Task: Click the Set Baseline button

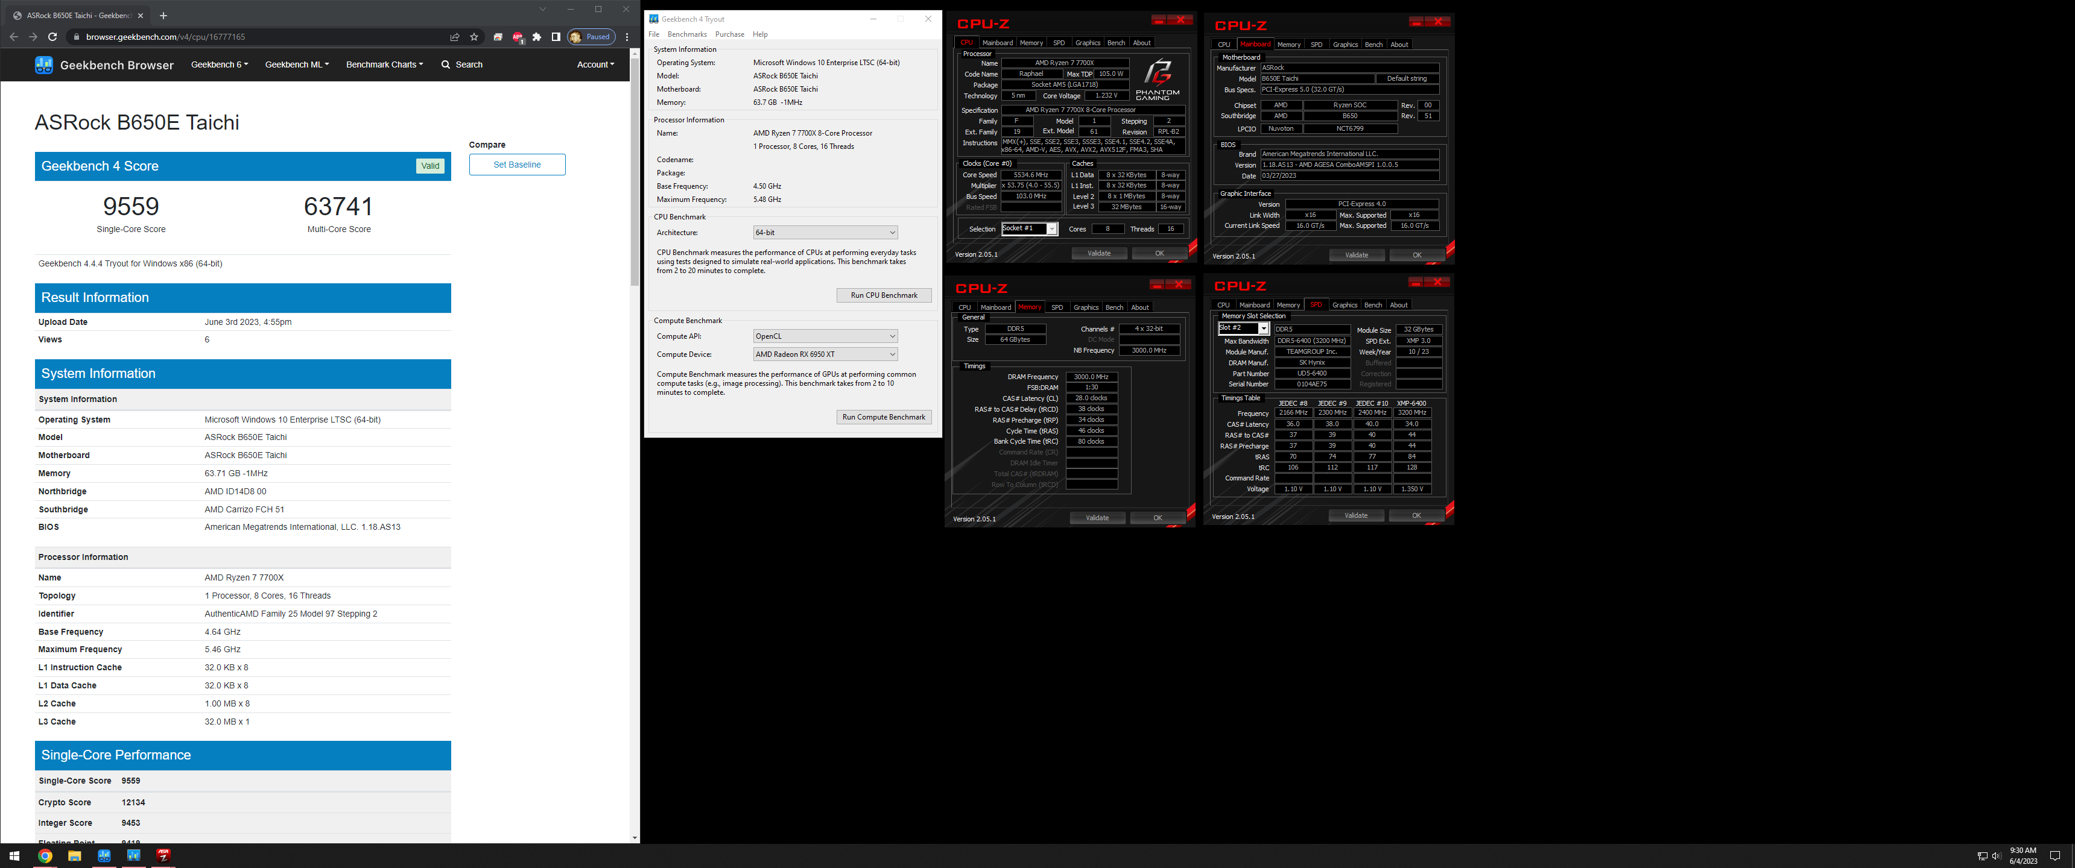Action: coord(517,165)
